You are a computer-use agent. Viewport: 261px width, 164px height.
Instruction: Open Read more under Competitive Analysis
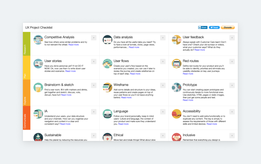[74, 45]
